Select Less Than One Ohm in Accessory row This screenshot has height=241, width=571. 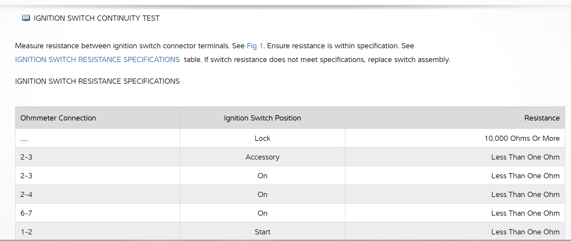tap(525, 157)
